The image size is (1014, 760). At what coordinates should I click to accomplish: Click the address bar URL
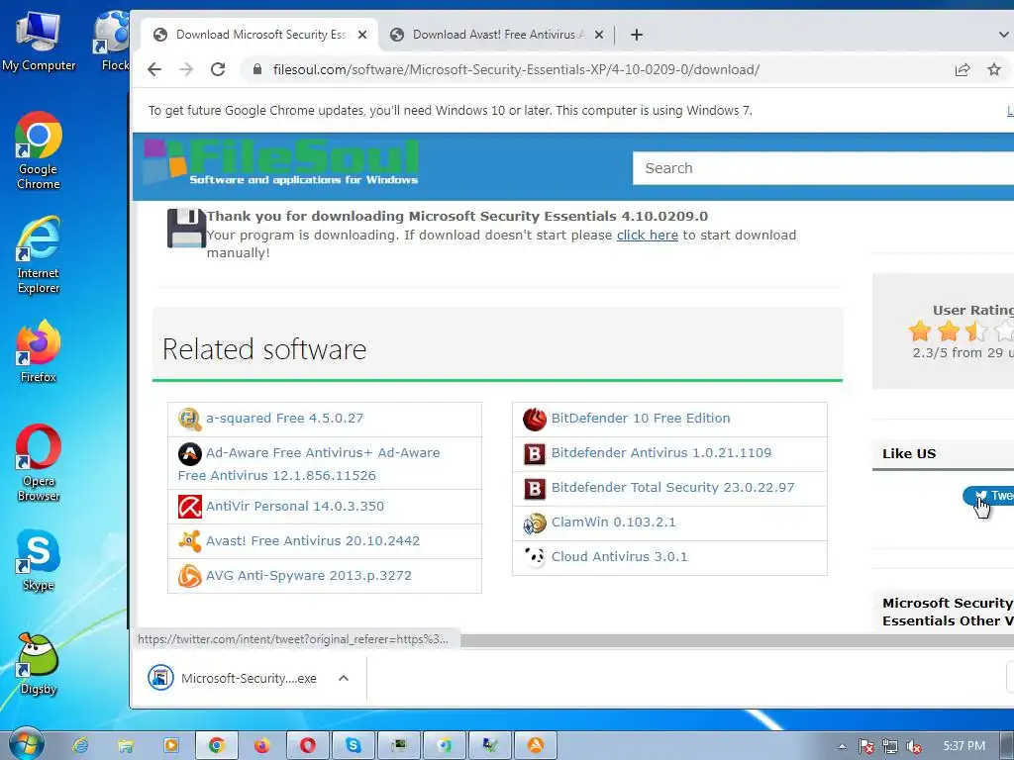[516, 69]
